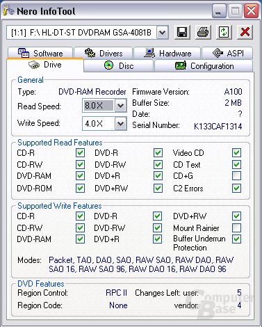The width and height of the screenshot is (262, 327).
Task: Click the refresh icon with green arrows
Action: [x=224, y=32]
